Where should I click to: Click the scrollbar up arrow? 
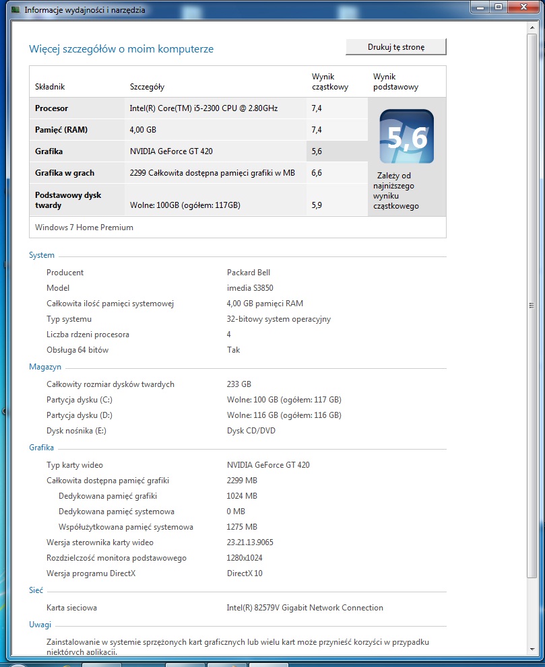click(532, 28)
